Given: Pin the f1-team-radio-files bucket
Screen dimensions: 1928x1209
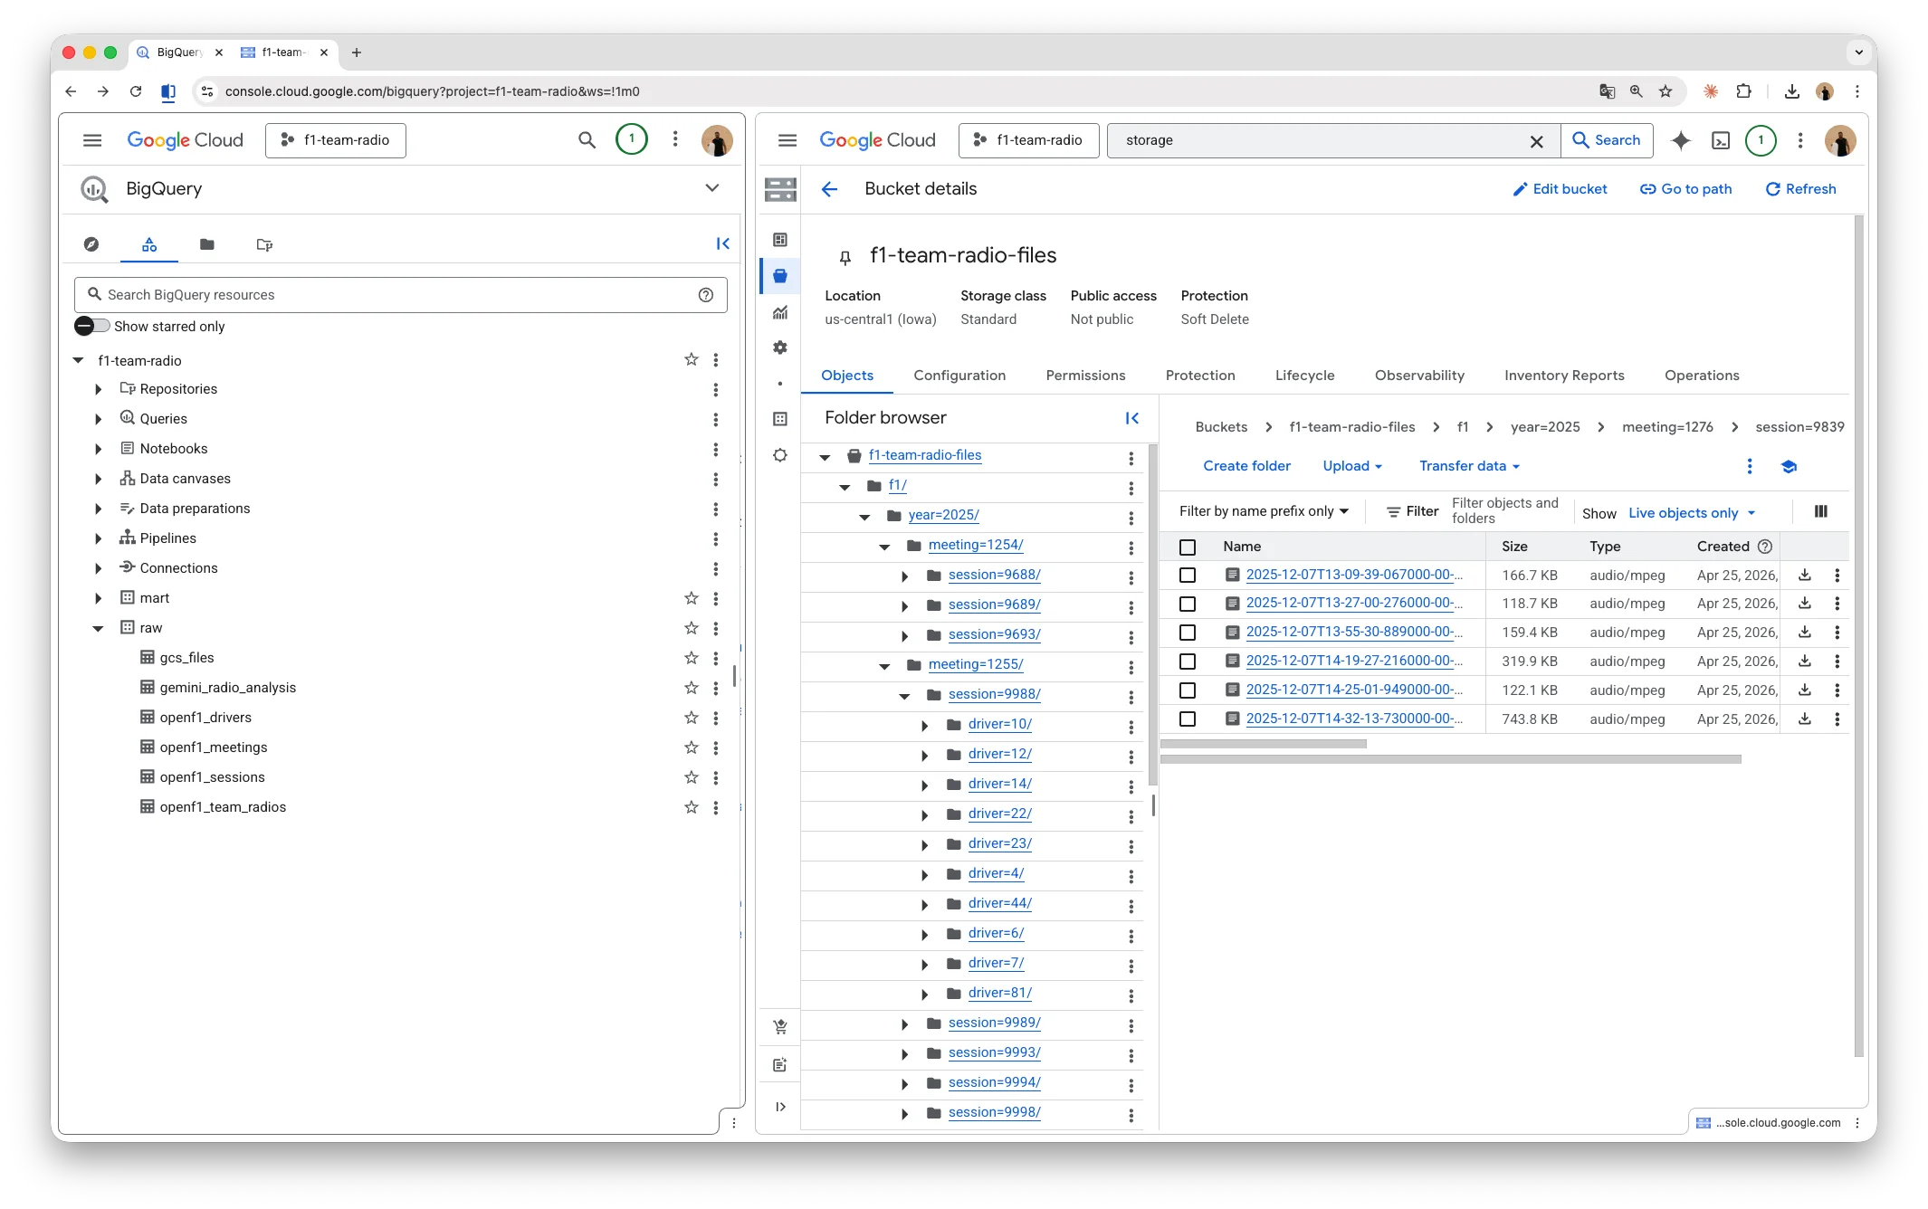Looking at the screenshot, I should coord(845,257).
